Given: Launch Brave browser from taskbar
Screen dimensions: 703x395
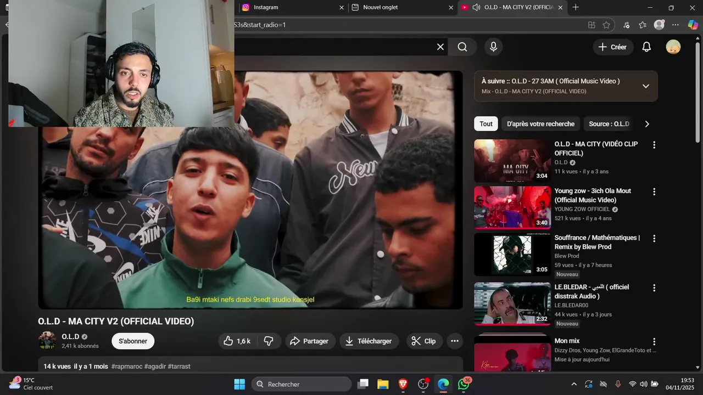Looking at the screenshot, I should [403, 384].
